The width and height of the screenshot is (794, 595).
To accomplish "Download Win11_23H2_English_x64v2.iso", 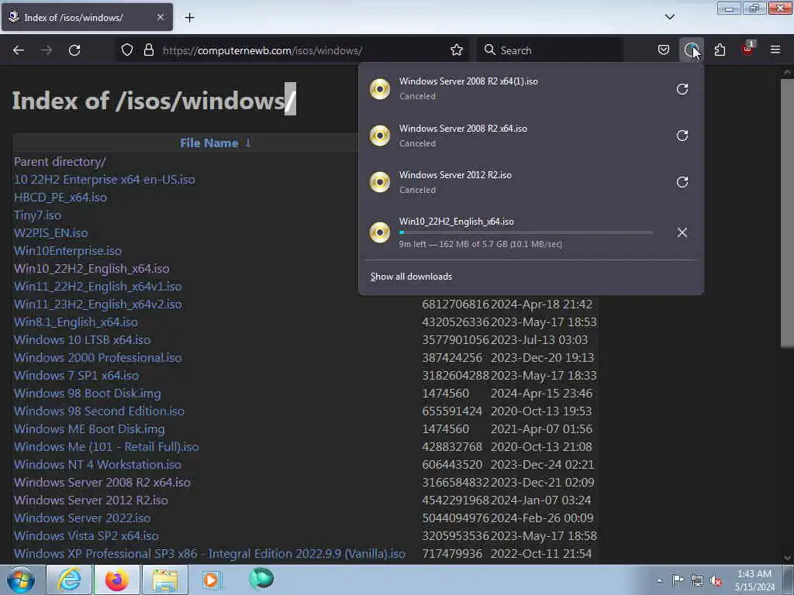I will point(98,304).
